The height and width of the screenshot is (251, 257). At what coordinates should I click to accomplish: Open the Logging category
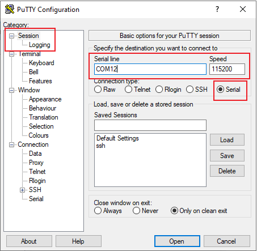[40, 45]
